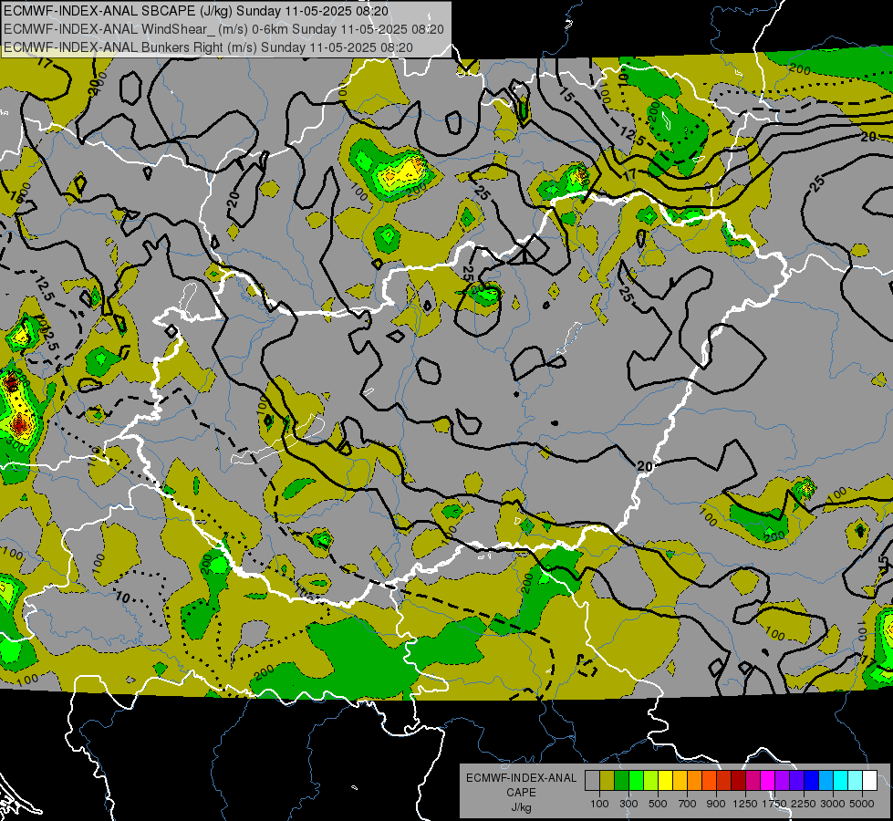893x821 pixels.
Task: Click the white legend swatch
Action: pos(869,780)
